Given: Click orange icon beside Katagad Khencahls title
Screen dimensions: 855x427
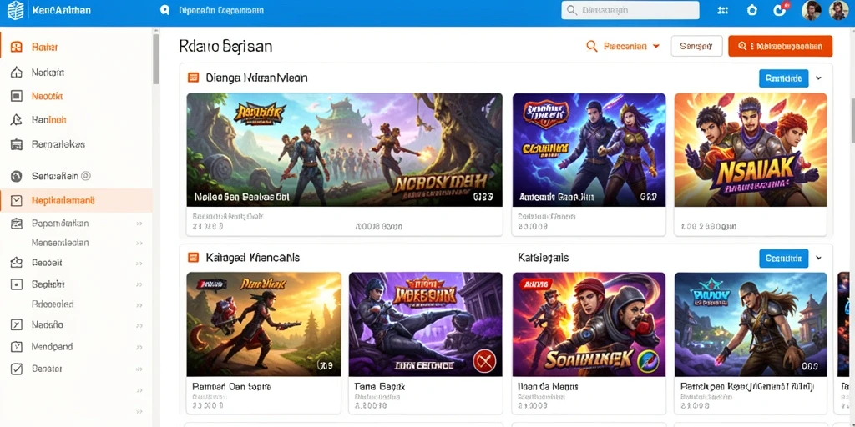Looking at the screenshot, I should tap(193, 257).
